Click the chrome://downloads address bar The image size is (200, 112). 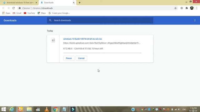pyautogui.click(x=97, y=8)
